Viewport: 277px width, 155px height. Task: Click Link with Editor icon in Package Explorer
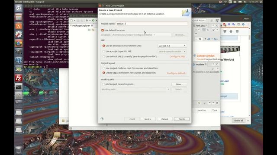(93, 30)
